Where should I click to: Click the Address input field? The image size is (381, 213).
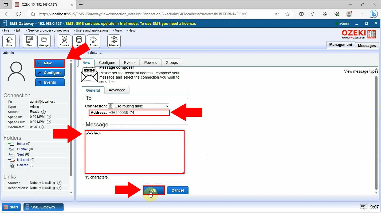tap(138, 113)
